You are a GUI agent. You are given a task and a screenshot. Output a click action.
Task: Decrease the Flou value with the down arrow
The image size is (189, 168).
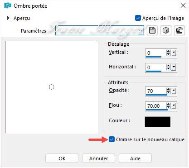(x=168, y=107)
